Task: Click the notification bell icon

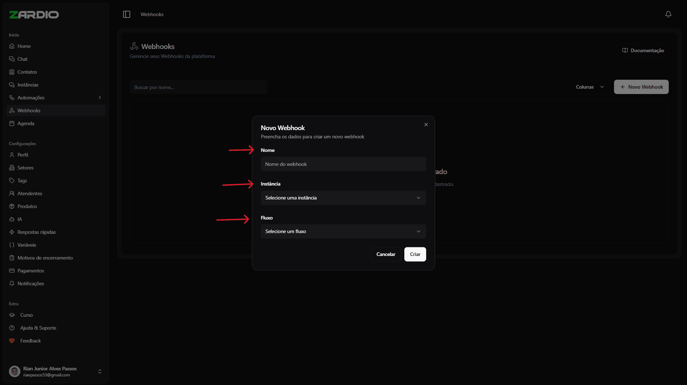Action: coord(668,14)
